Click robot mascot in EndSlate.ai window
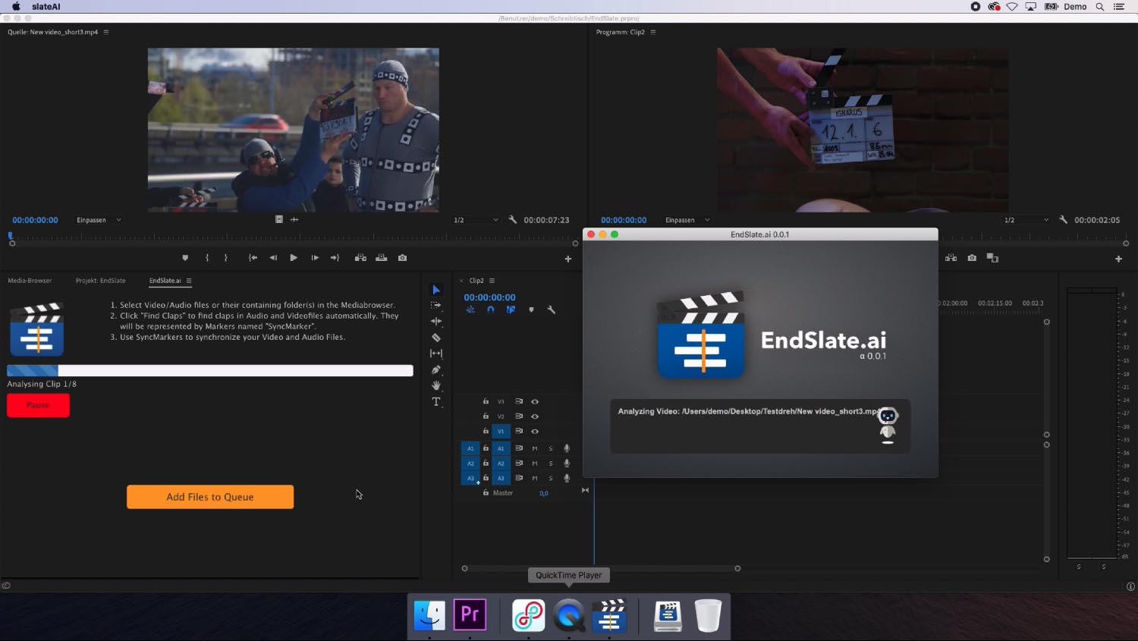 pos(888,425)
